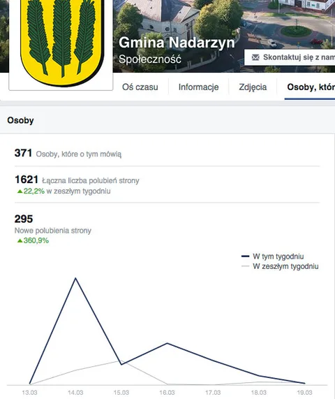Screen dimensions: 335x399
Task: Click the 19.03 date label on axis
Action: tap(304, 393)
